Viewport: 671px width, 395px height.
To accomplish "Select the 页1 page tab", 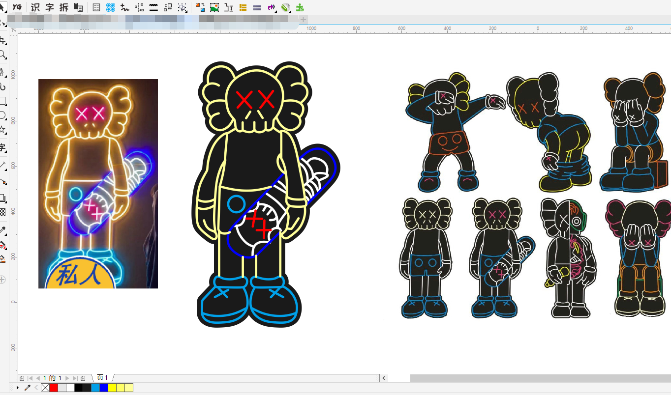I will (102, 378).
